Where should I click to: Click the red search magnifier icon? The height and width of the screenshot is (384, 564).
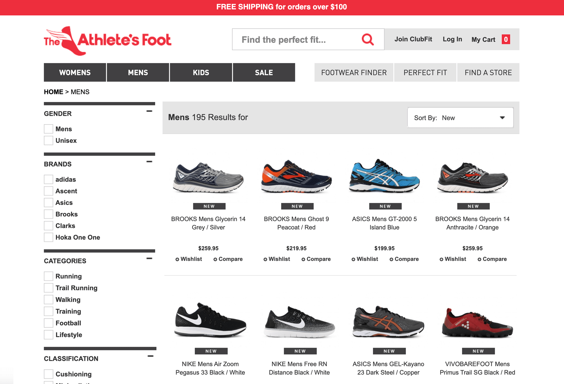[x=368, y=39]
